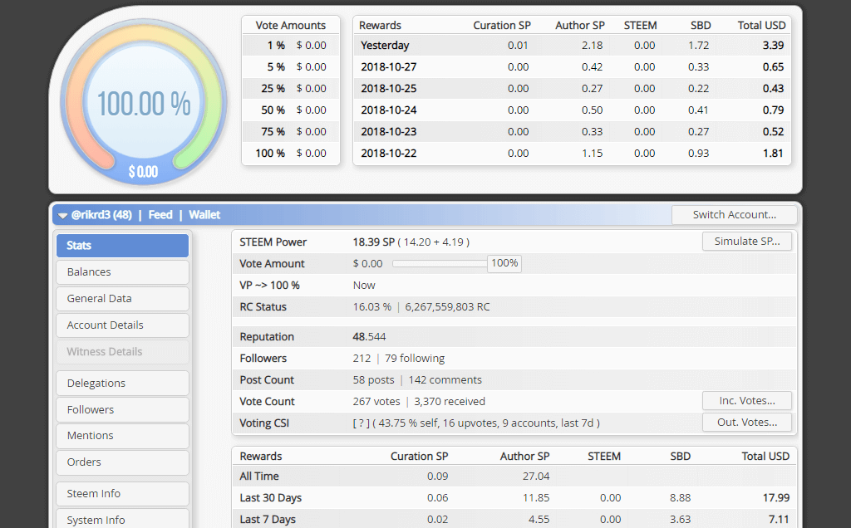
Task: Click the Vote Amounts table header
Action: pos(291,26)
